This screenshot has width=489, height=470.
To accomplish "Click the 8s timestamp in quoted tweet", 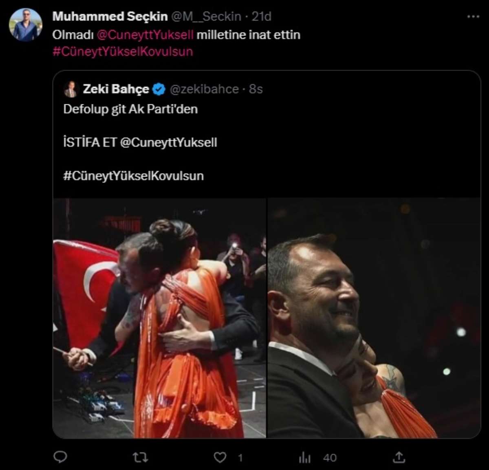I will point(256,89).
